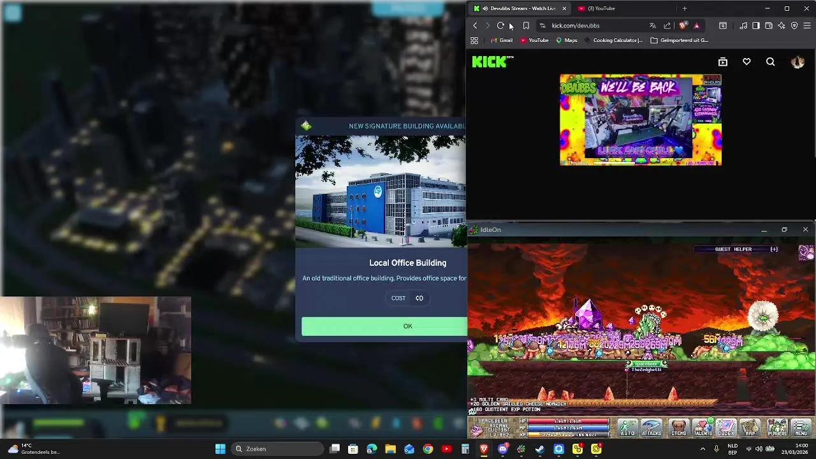
Task: Open the Brave hamburger menu
Action: tap(807, 25)
